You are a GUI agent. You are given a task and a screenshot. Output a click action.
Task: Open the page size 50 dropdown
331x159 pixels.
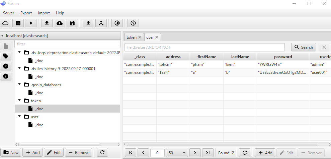(x=177, y=153)
